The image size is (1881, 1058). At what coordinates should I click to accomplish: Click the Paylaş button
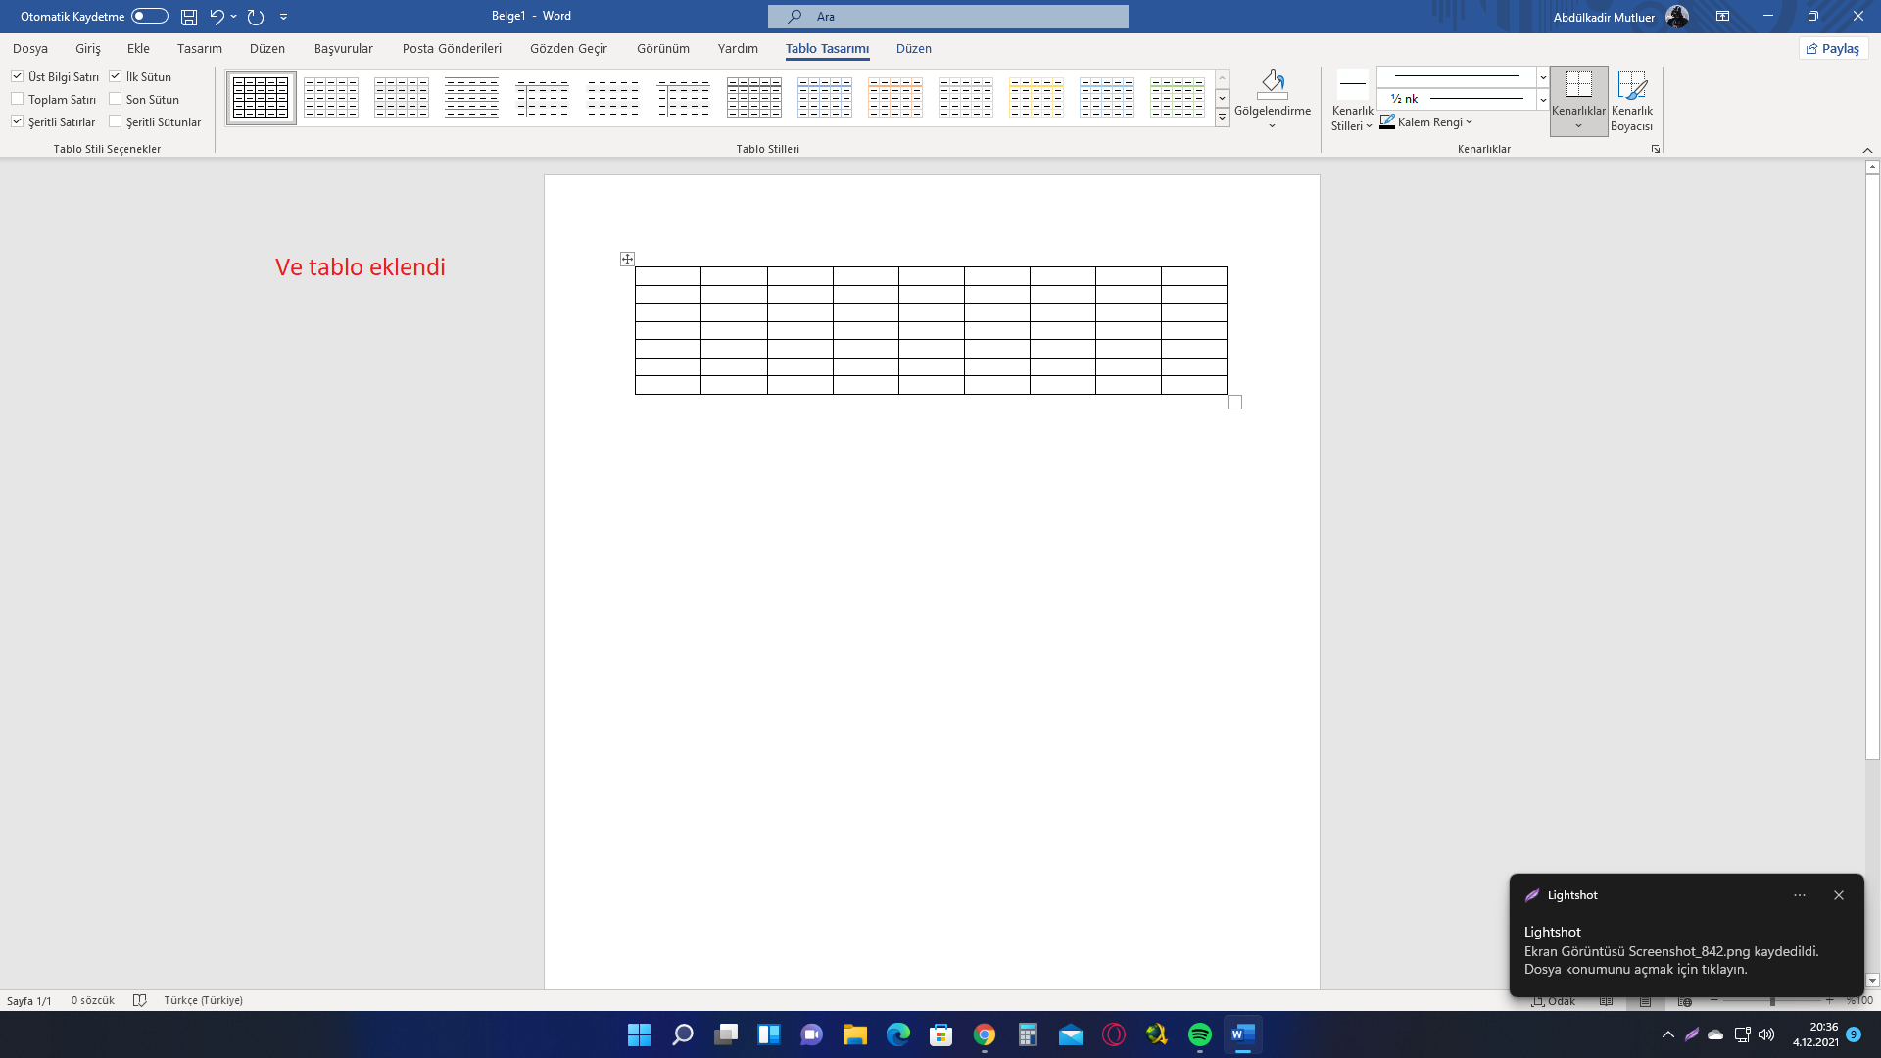pyautogui.click(x=1833, y=48)
